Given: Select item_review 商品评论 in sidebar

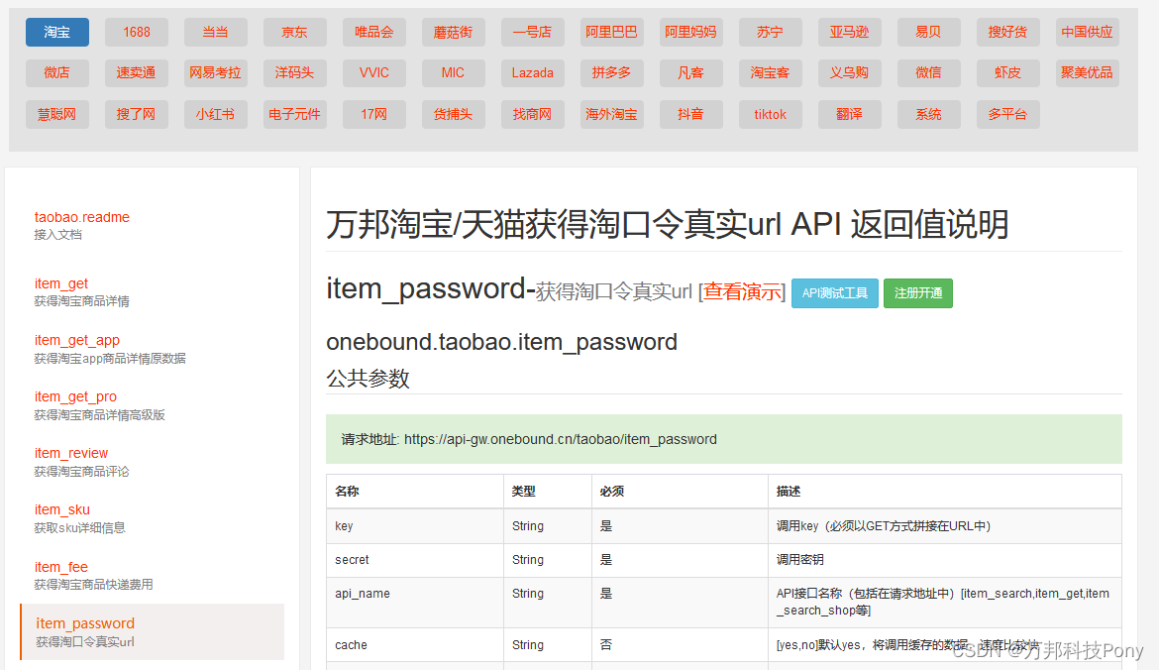Looking at the screenshot, I should point(82,461).
